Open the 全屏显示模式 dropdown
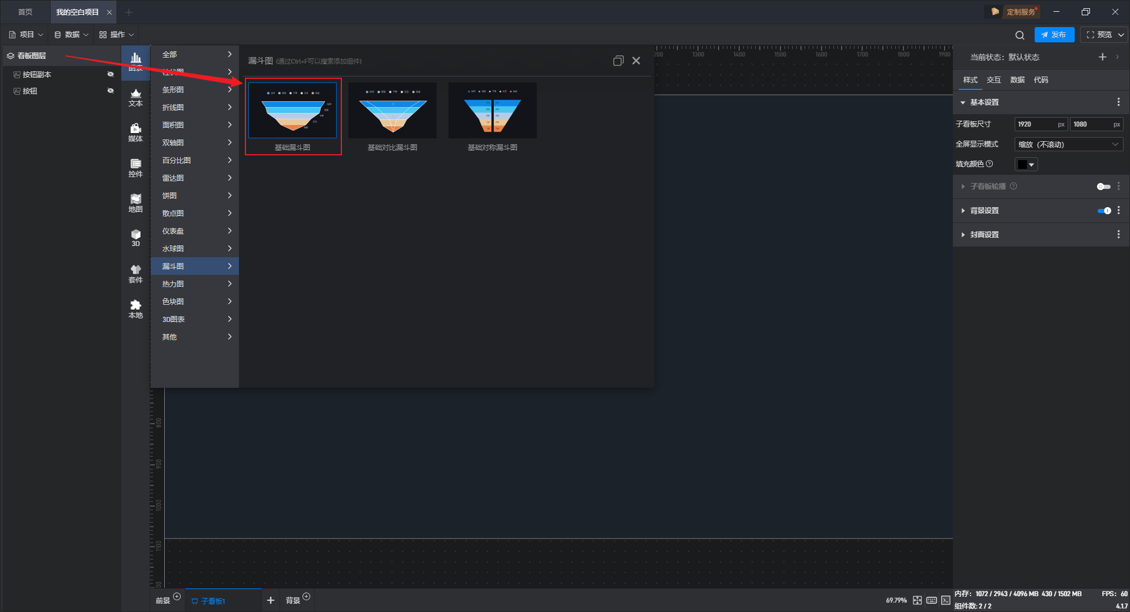The height and width of the screenshot is (612, 1130). coord(1068,144)
